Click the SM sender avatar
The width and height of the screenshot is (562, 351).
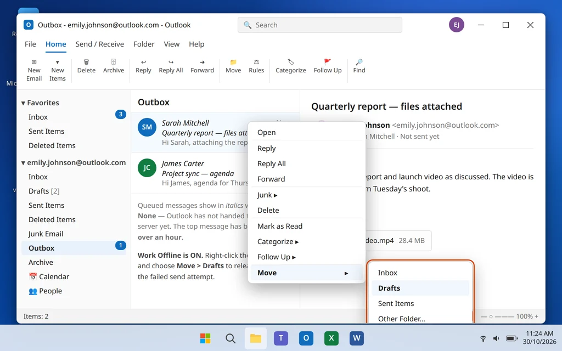147,127
